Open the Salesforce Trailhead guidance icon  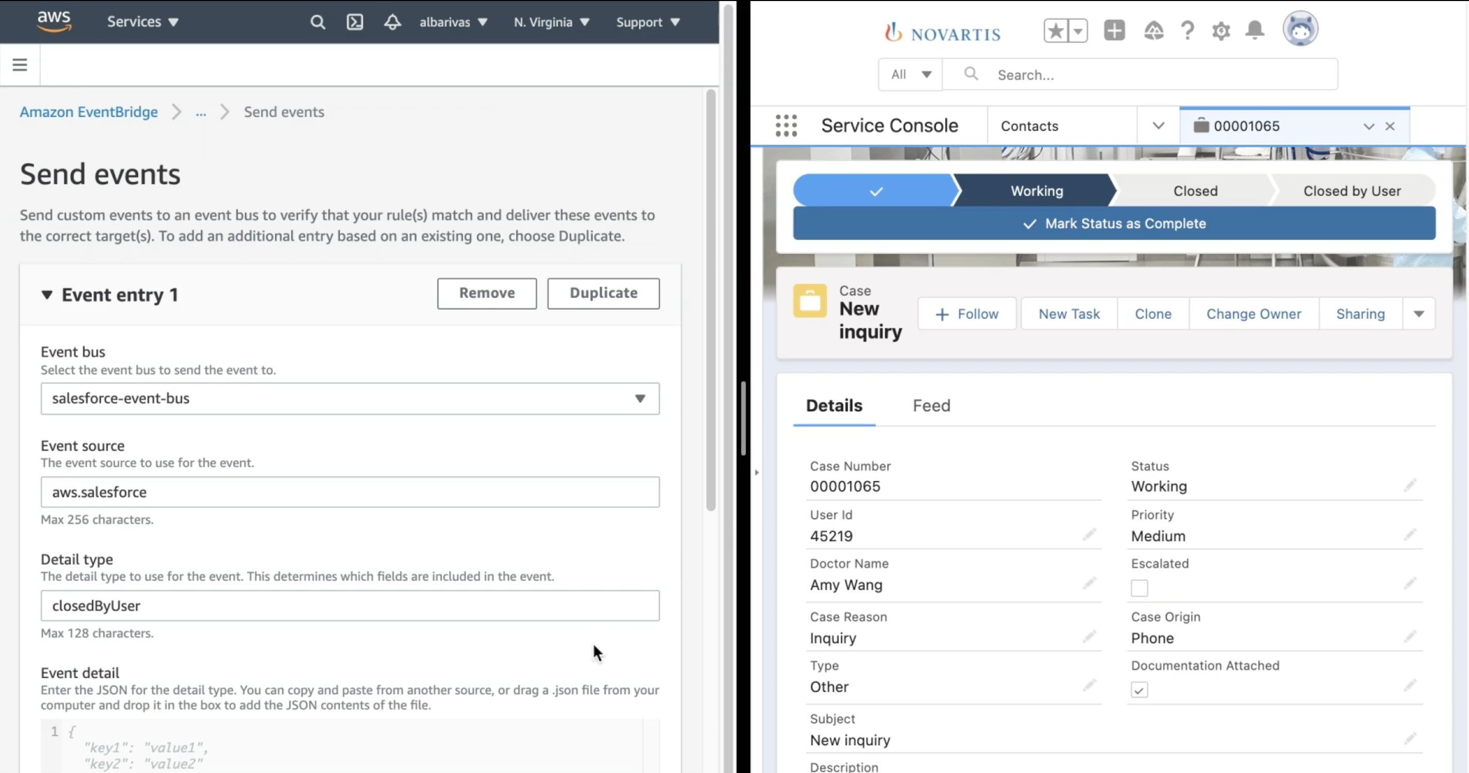tap(1153, 30)
